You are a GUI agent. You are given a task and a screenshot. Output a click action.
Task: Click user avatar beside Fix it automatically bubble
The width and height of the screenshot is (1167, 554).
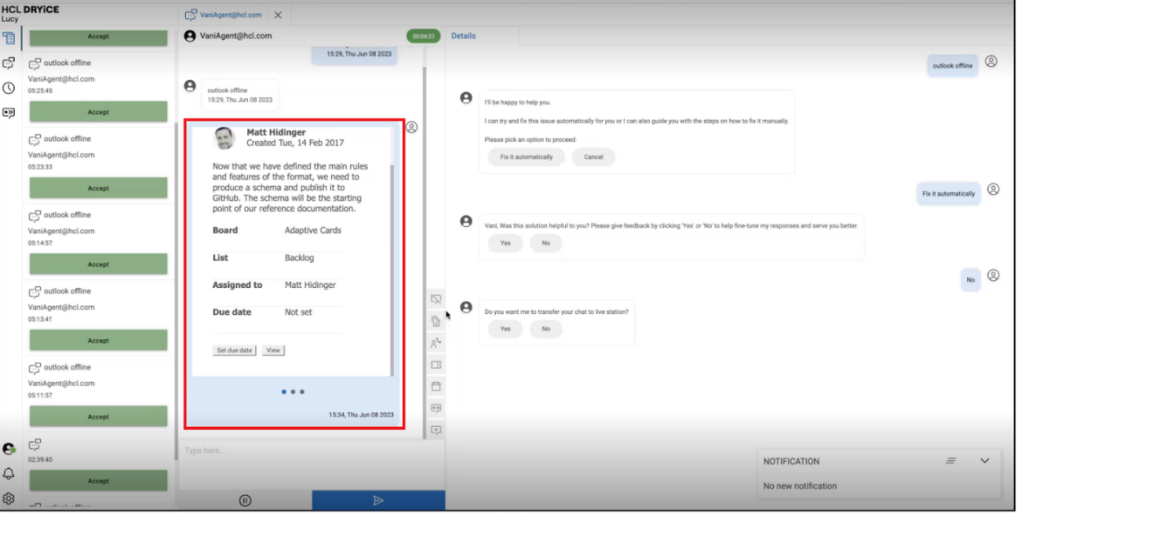993,189
